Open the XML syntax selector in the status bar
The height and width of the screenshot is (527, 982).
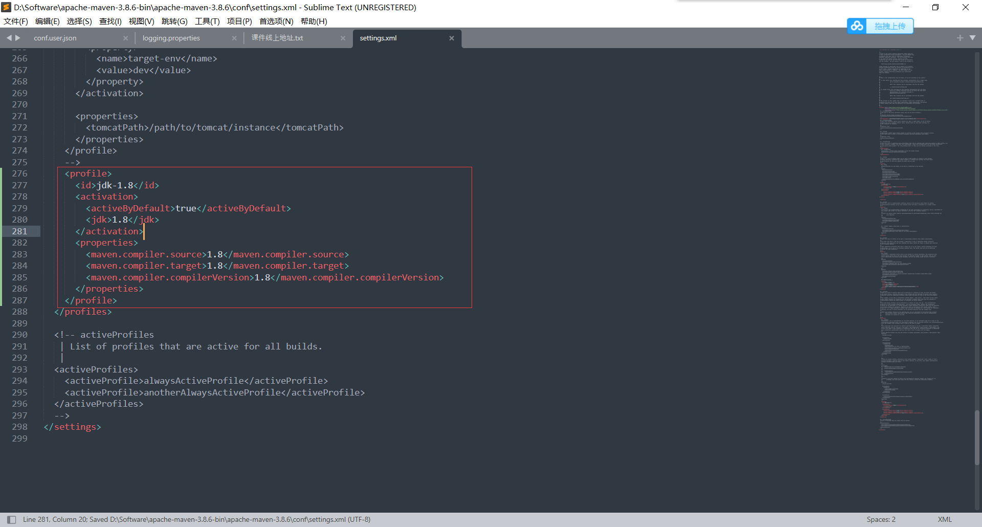pos(944,519)
